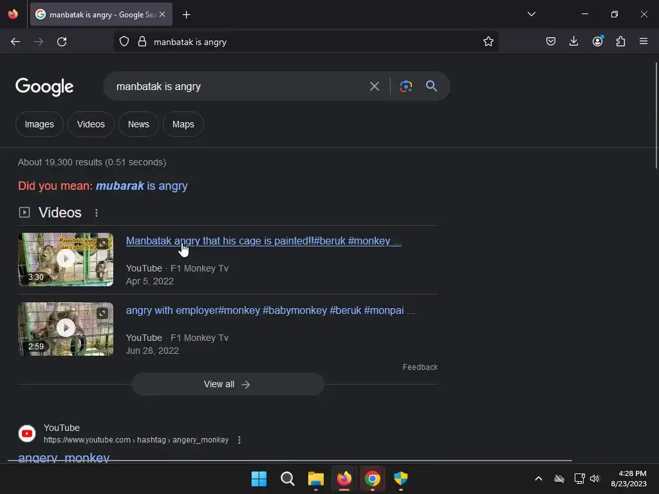Go back to previous page
Screen dimensions: 659x494
(15, 42)
